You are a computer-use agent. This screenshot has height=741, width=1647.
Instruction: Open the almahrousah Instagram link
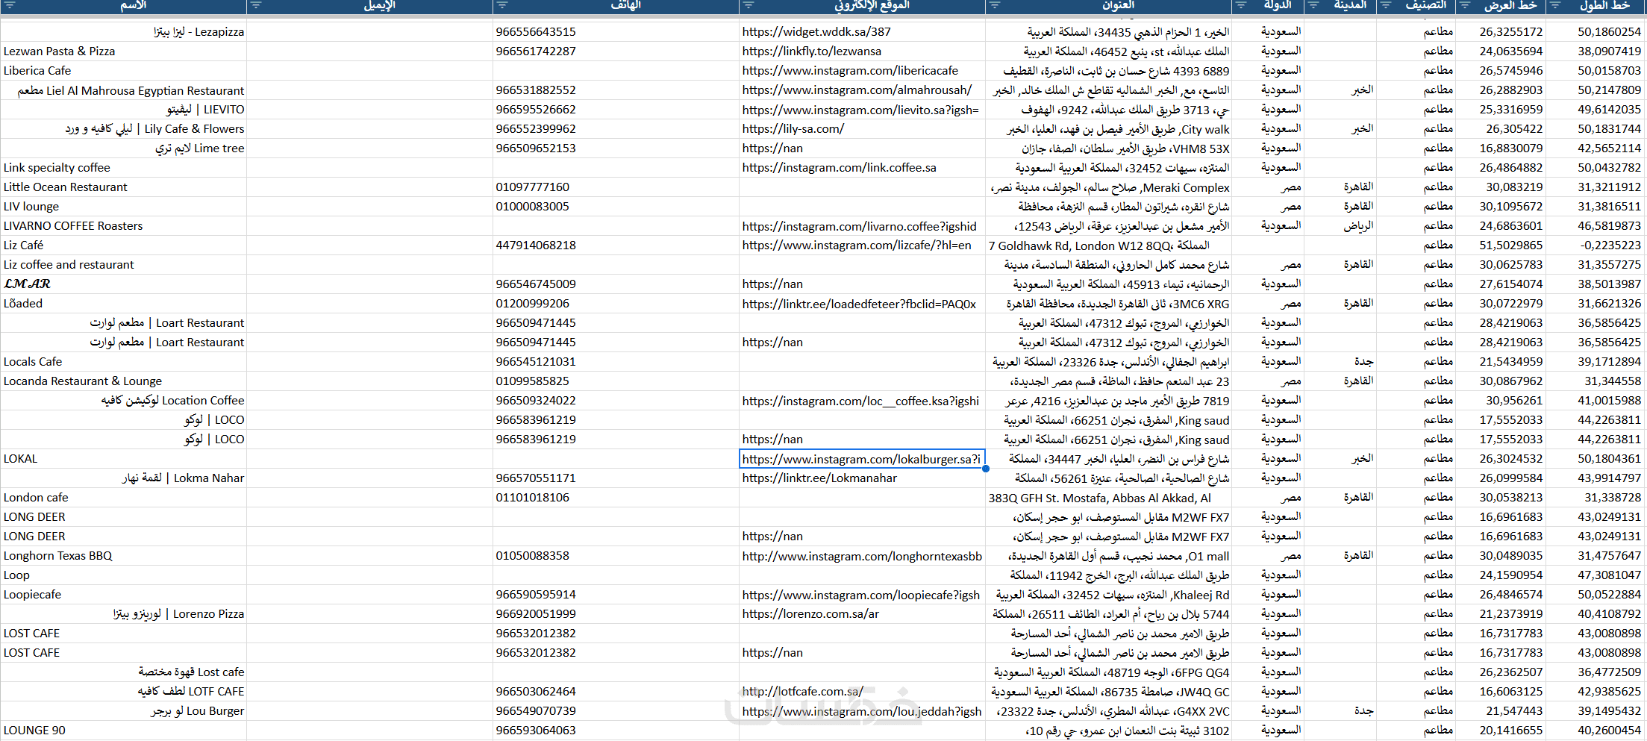857,90
